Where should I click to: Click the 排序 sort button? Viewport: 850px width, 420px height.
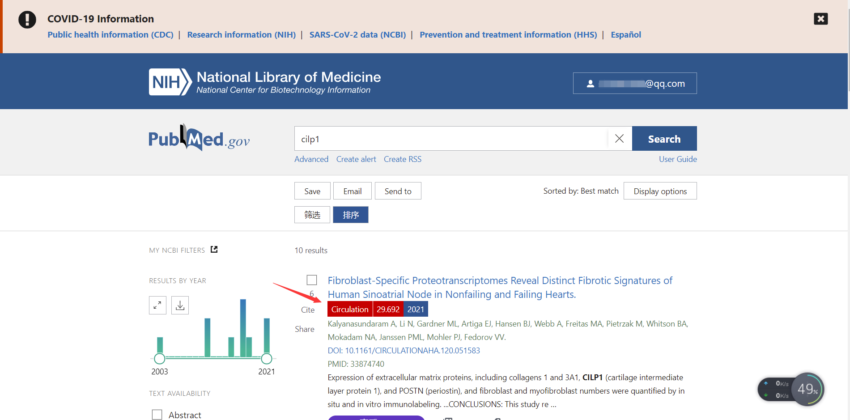point(351,215)
